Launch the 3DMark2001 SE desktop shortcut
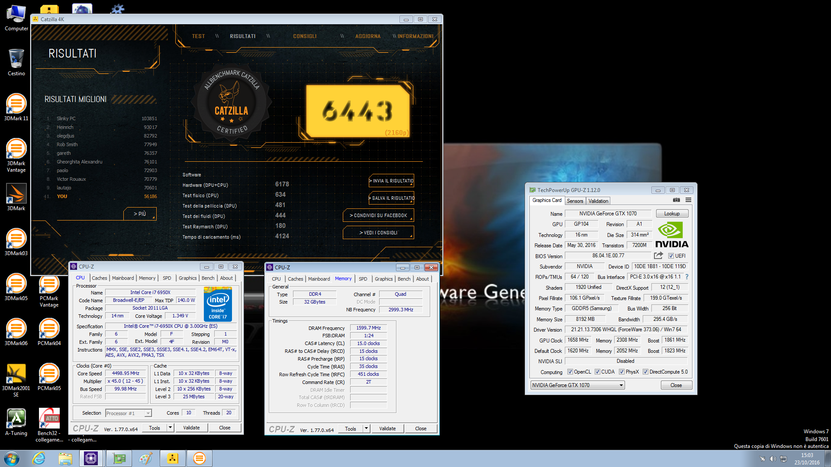The image size is (831, 467). tap(16, 381)
